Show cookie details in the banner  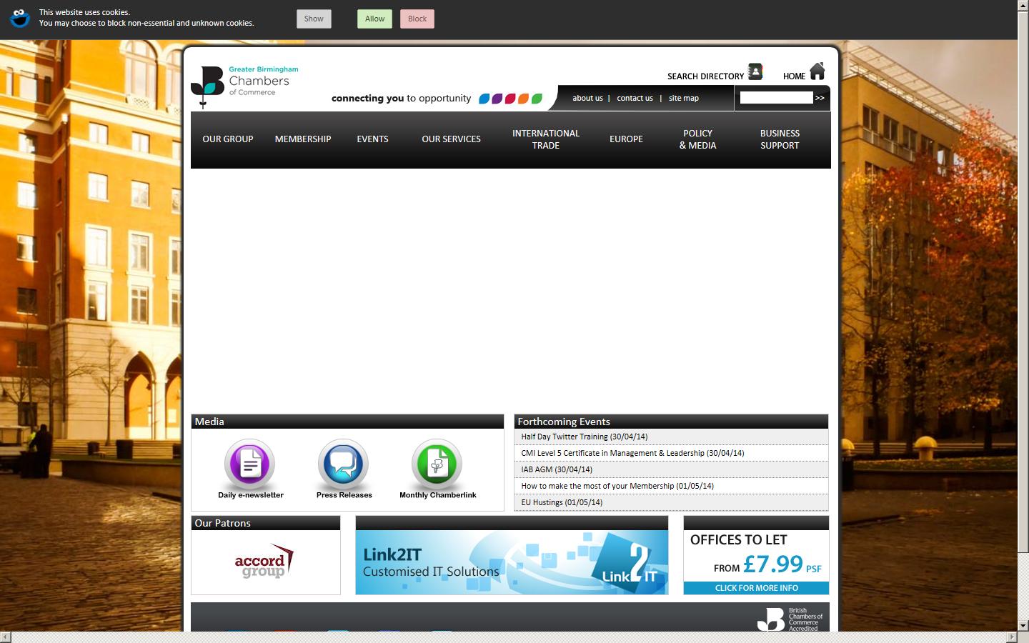click(x=314, y=19)
